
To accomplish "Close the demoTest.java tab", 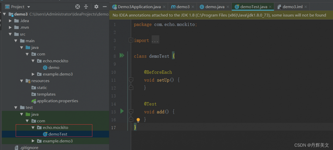I will click(x=270, y=7).
